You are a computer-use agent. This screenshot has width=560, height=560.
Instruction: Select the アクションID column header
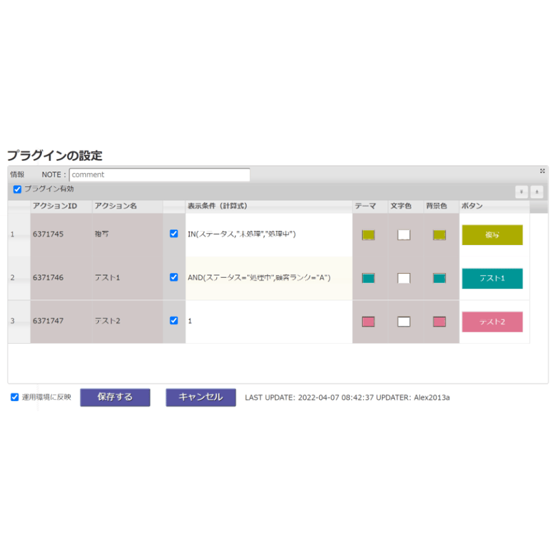point(54,206)
